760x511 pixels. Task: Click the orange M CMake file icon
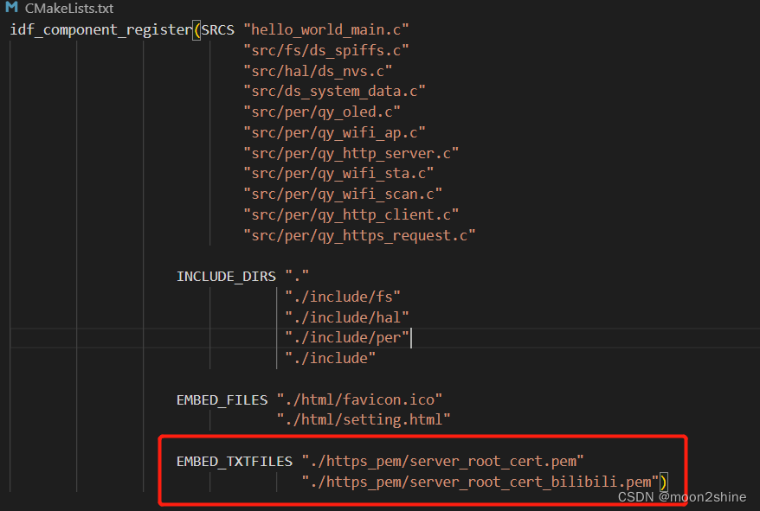(12, 9)
